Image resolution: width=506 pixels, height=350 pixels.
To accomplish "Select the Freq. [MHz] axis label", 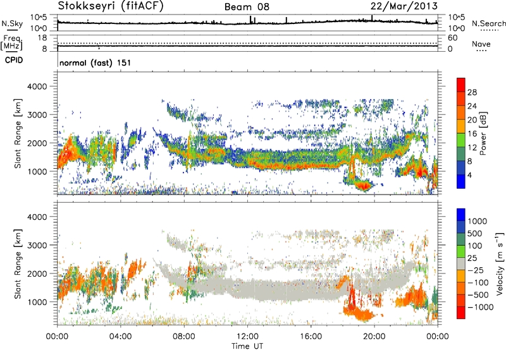I will click(x=11, y=42).
